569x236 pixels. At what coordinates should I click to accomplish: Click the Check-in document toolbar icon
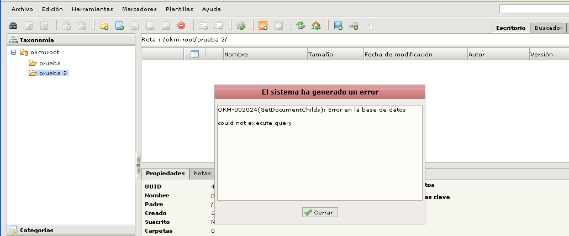pos(150,26)
